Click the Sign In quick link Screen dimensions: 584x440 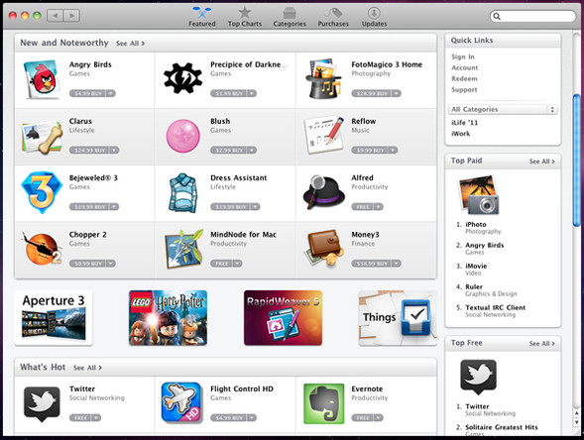click(x=463, y=56)
